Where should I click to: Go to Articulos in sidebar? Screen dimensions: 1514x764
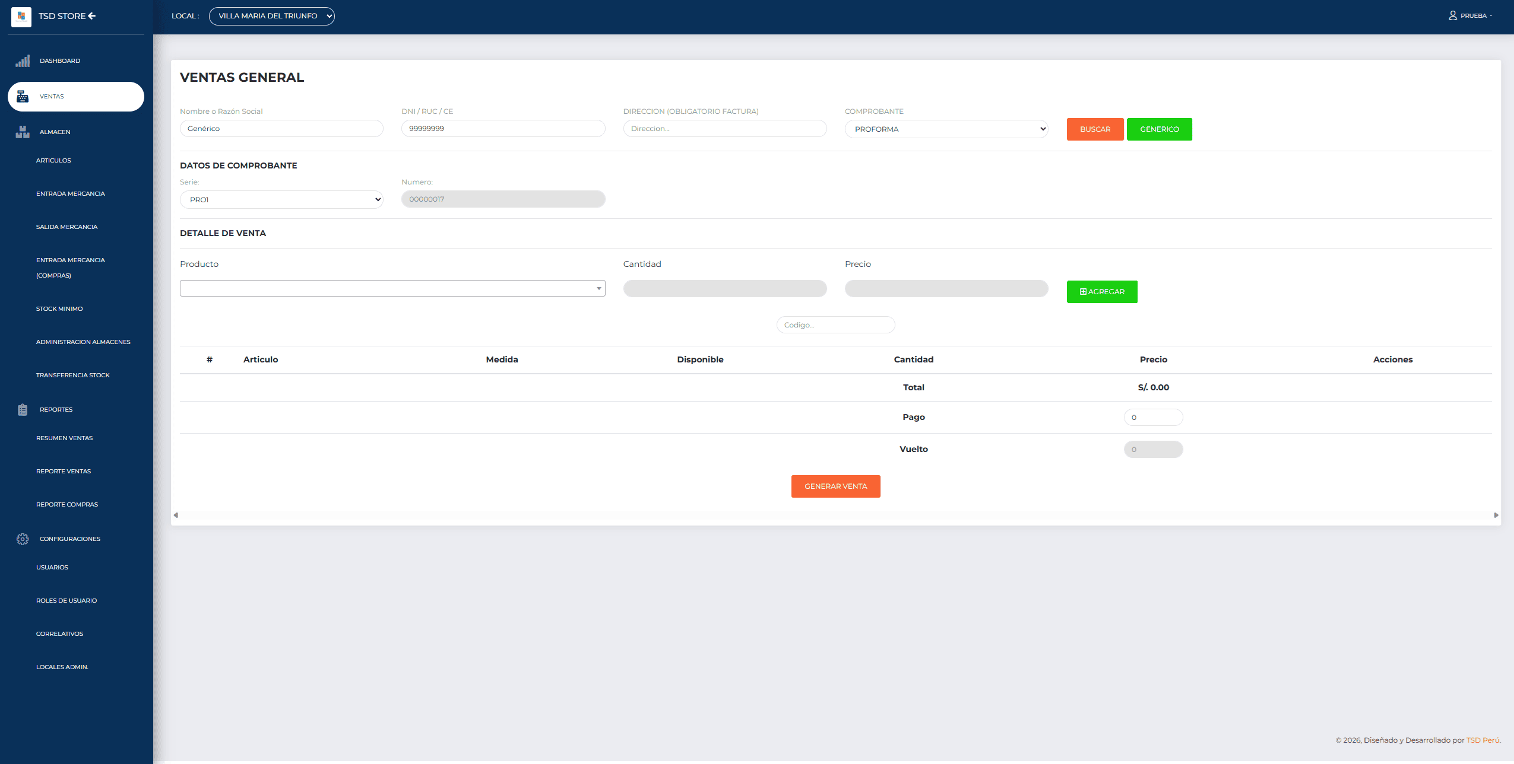click(53, 161)
